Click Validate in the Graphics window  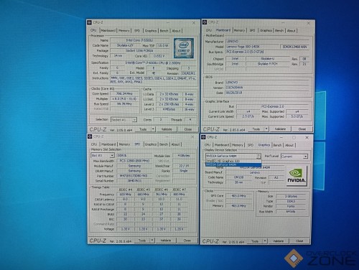279,241
